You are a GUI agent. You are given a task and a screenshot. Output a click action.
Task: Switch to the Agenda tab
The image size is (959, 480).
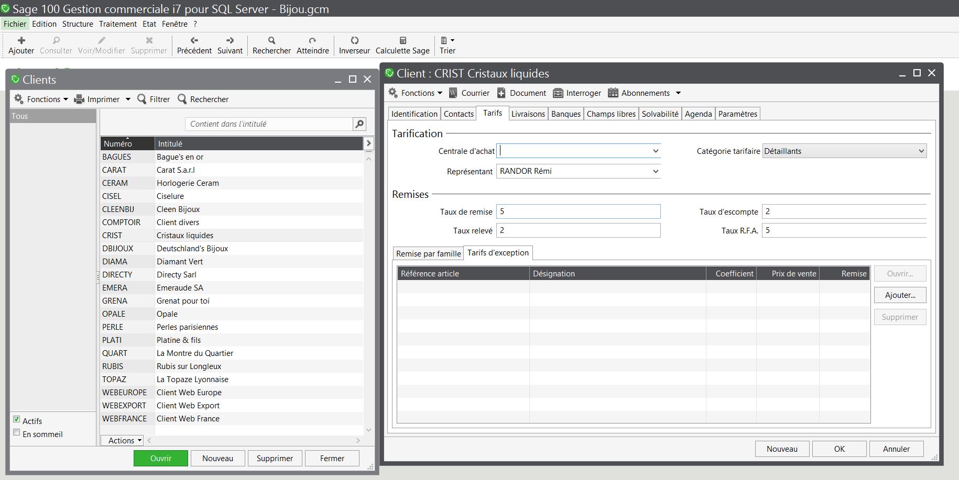pos(698,114)
